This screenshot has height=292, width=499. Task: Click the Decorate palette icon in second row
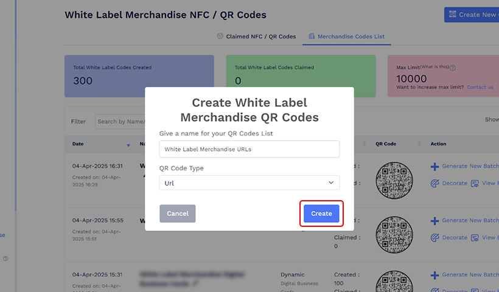434,237
